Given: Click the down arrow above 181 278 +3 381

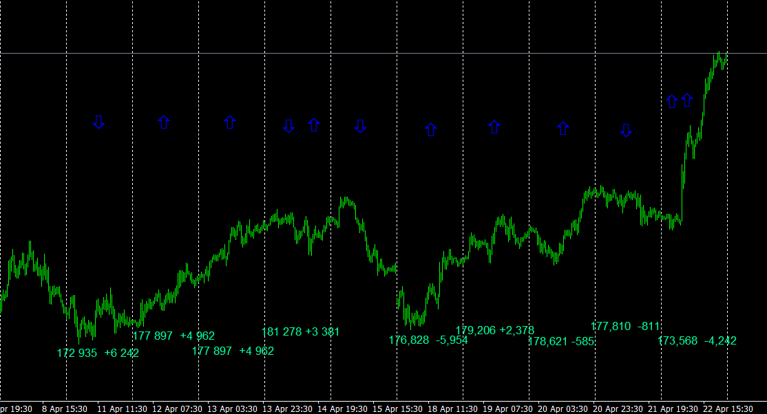Looking at the screenshot, I should [x=288, y=126].
